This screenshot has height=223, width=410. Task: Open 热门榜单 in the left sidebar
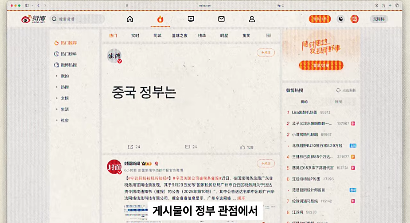69,54
